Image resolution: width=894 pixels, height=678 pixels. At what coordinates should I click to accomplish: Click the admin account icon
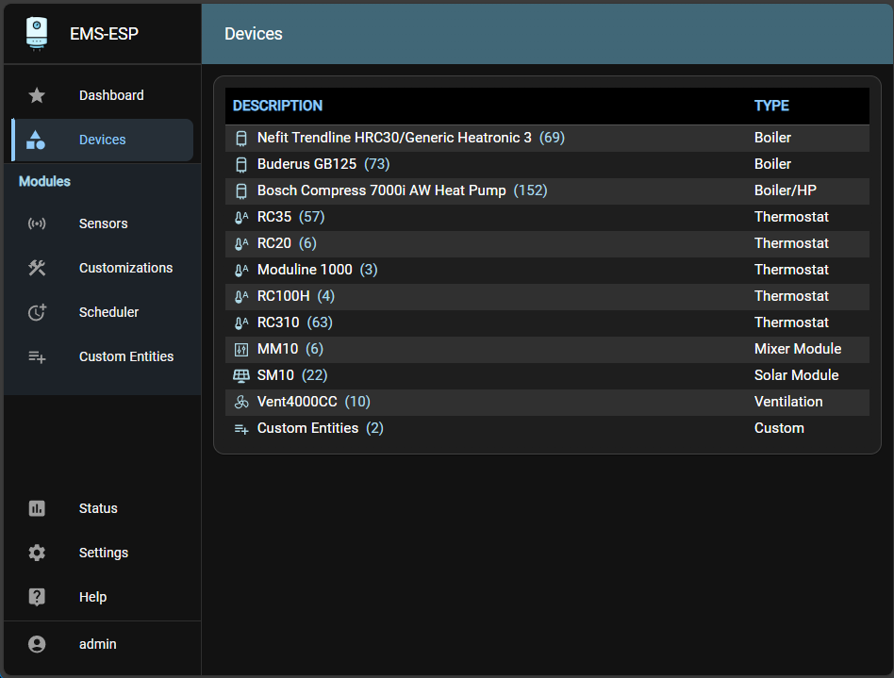36,644
